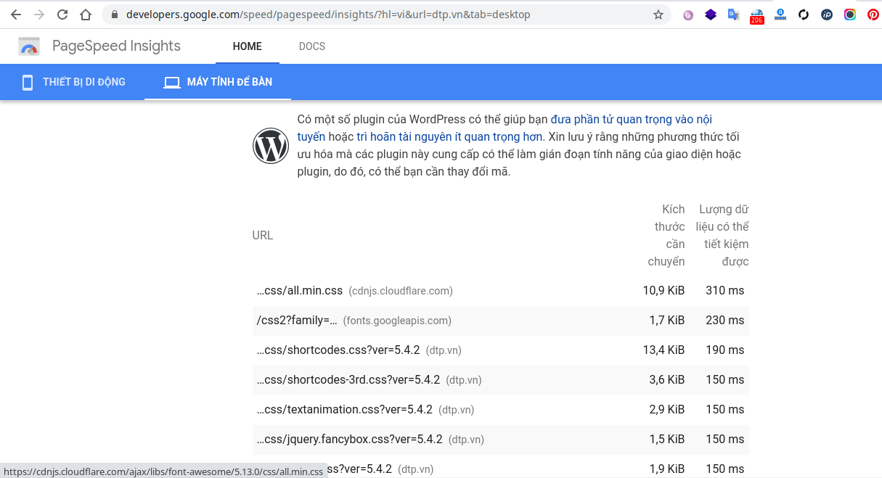882x478 pixels.
Task: Bookmark this page with the star
Action: [658, 15]
